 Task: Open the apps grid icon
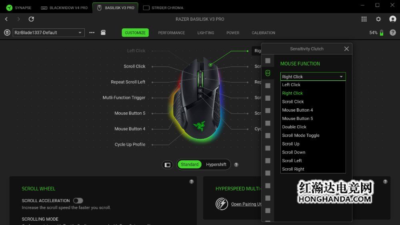tap(364, 19)
